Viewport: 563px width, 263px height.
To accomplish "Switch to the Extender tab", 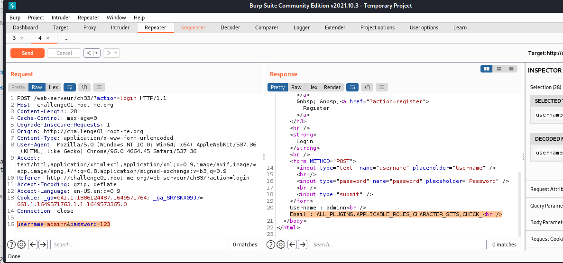I will tap(335, 27).
